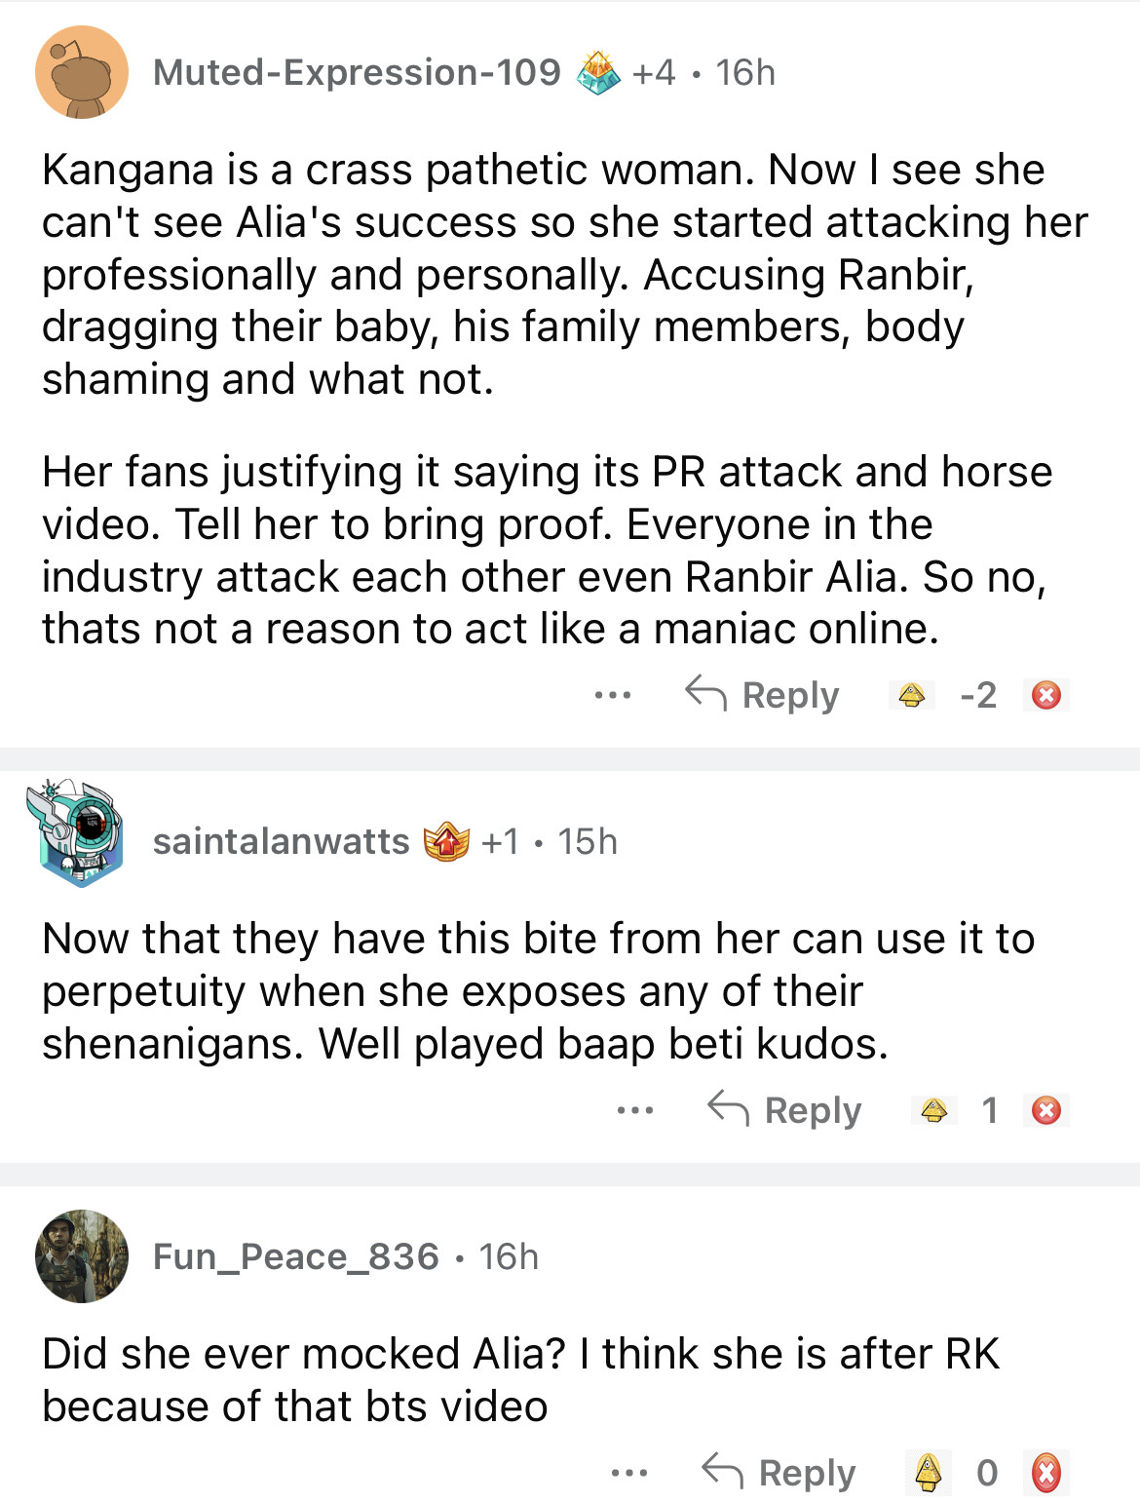
Task: Upvote saintalanwatts' comment
Action: (934, 1110)
